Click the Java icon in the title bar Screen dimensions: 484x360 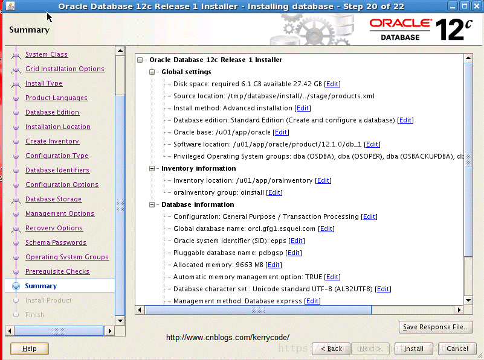click(x=10, y=6)
